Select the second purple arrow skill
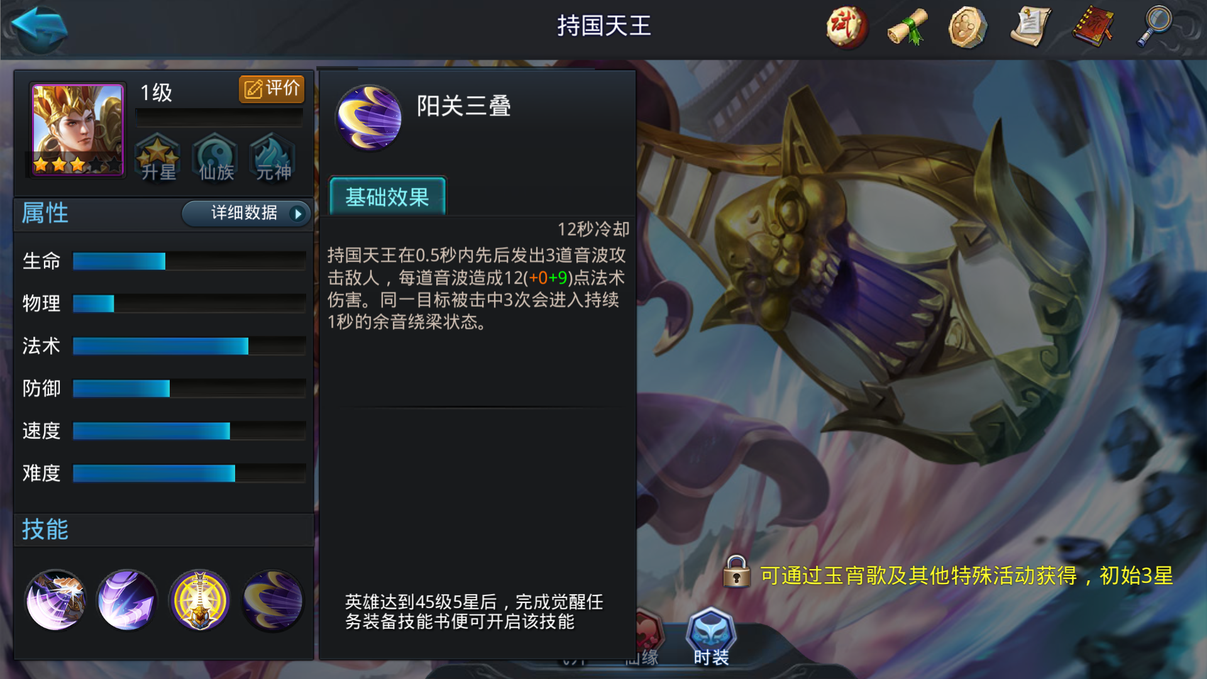The width and height of the screenshot is (1207, 679). tap(127, 600)
